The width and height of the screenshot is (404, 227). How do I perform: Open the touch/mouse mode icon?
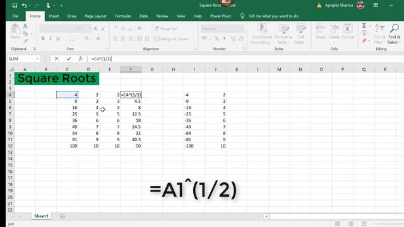click(x=48, y=6)
